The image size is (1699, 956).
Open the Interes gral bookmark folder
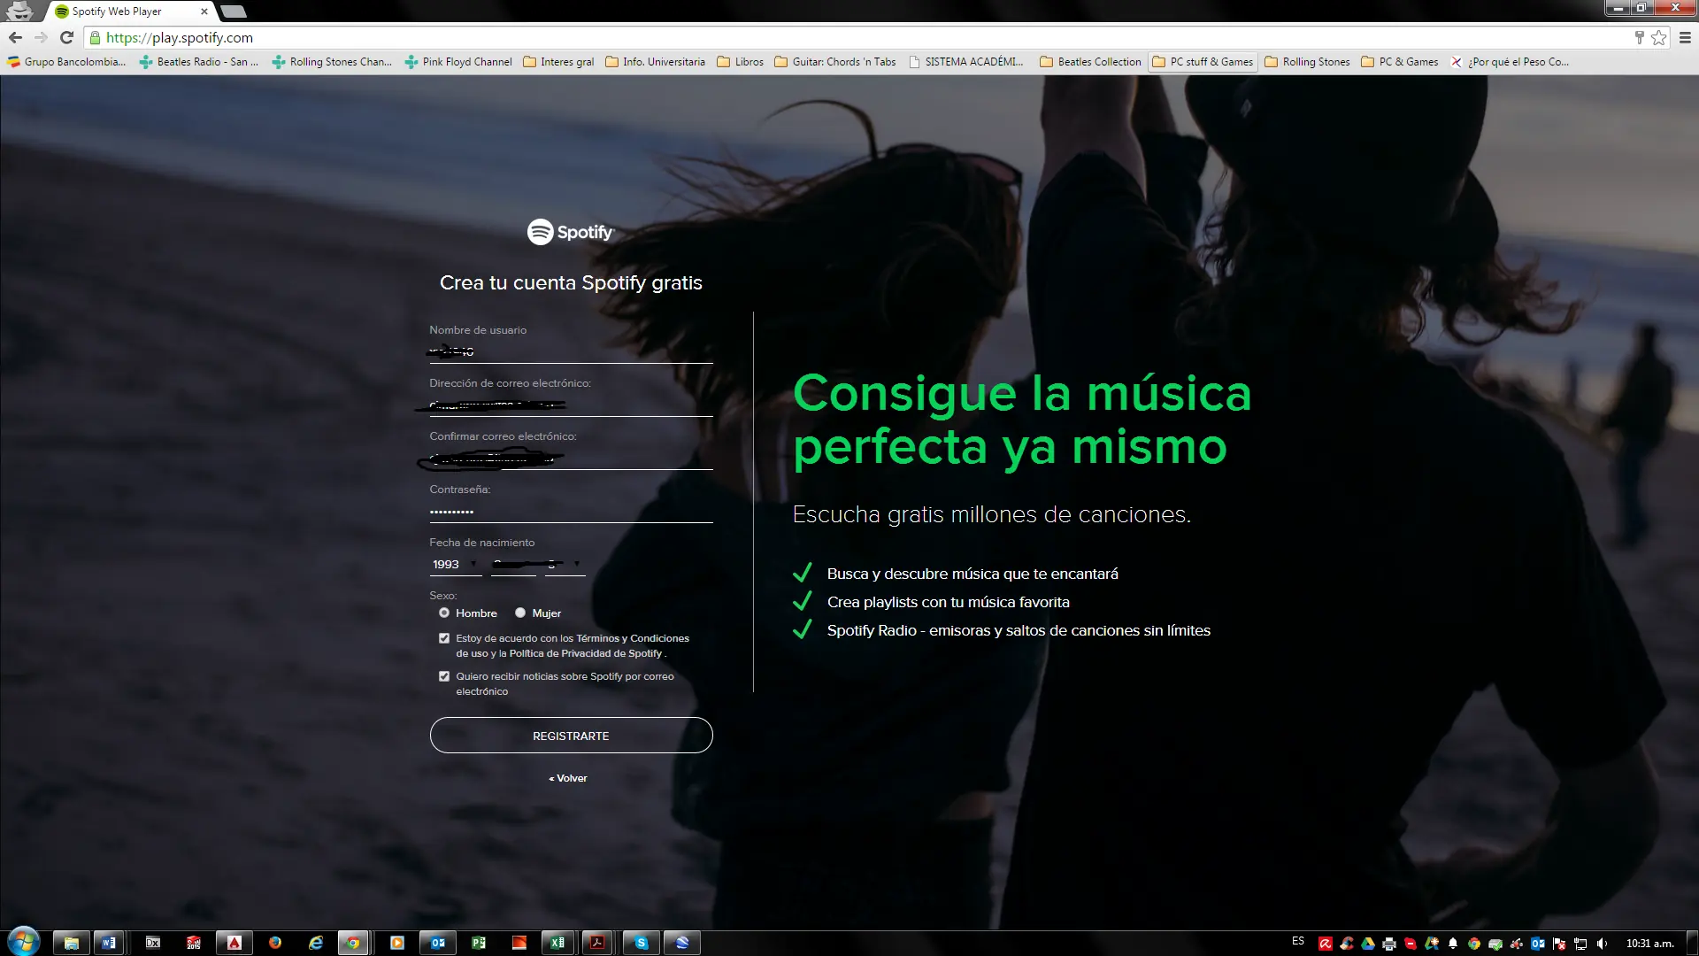[x=558, y=62]
